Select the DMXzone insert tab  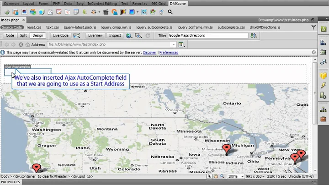coord(178,4)
